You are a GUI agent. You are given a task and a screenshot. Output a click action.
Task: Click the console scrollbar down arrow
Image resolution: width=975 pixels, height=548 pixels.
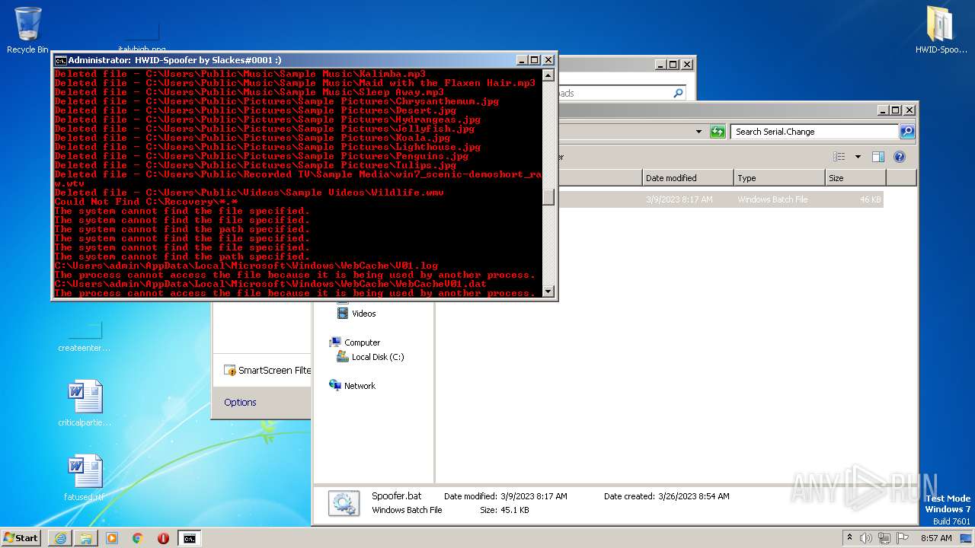click(548, 292)
